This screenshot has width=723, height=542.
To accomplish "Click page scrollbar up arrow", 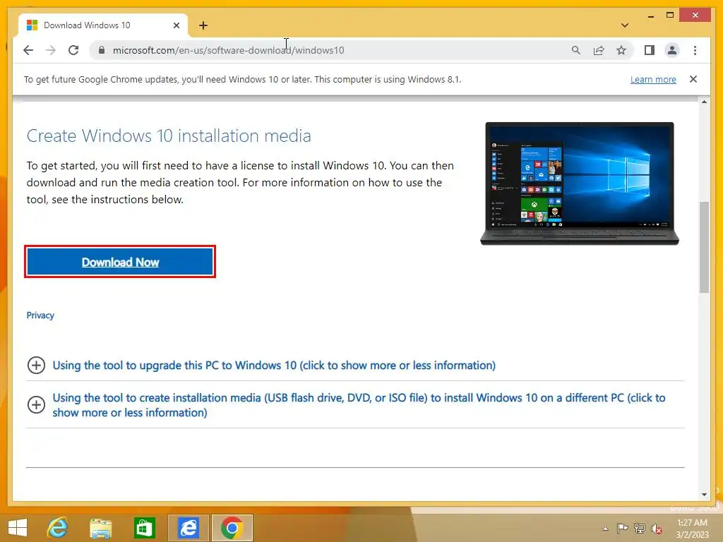I will 704,102.
